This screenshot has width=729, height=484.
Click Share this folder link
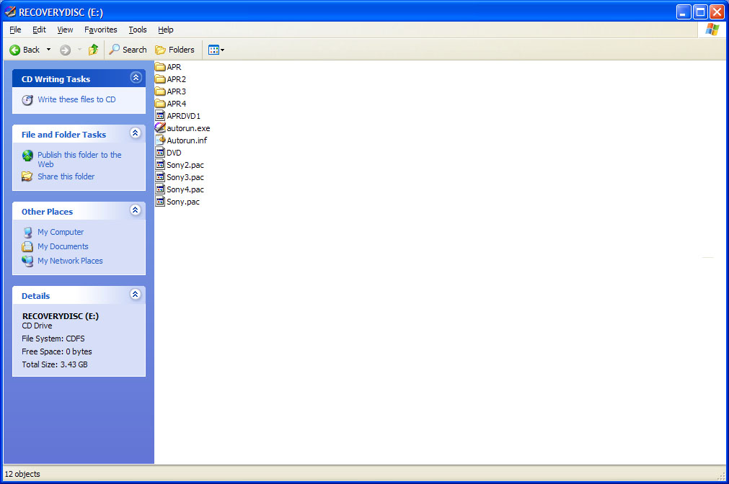click(x=66, y=176)
